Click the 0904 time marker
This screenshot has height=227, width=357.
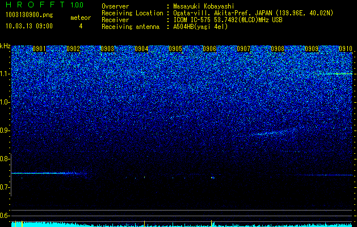point(141,49)
